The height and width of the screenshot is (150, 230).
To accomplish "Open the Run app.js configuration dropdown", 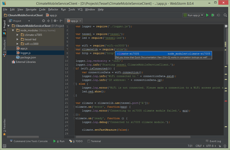I will point(194,15).
